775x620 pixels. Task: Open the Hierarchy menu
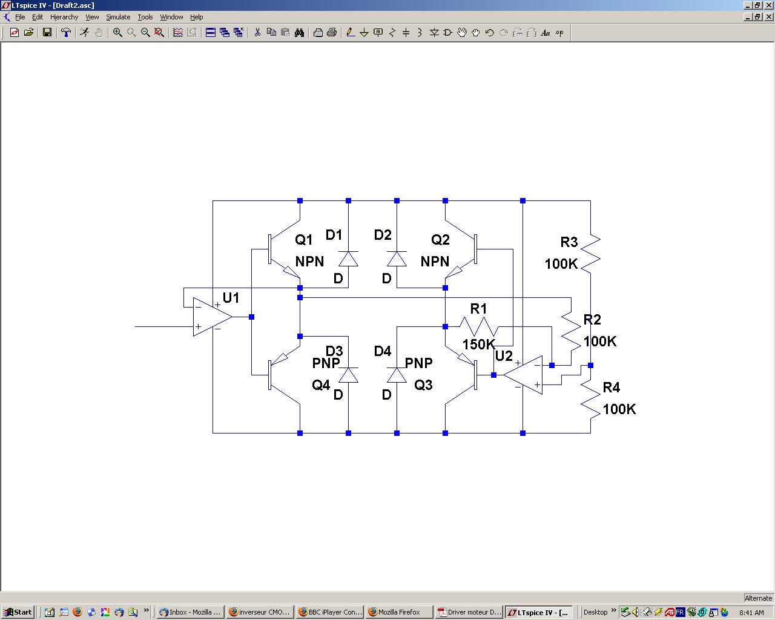coord(64,17)
